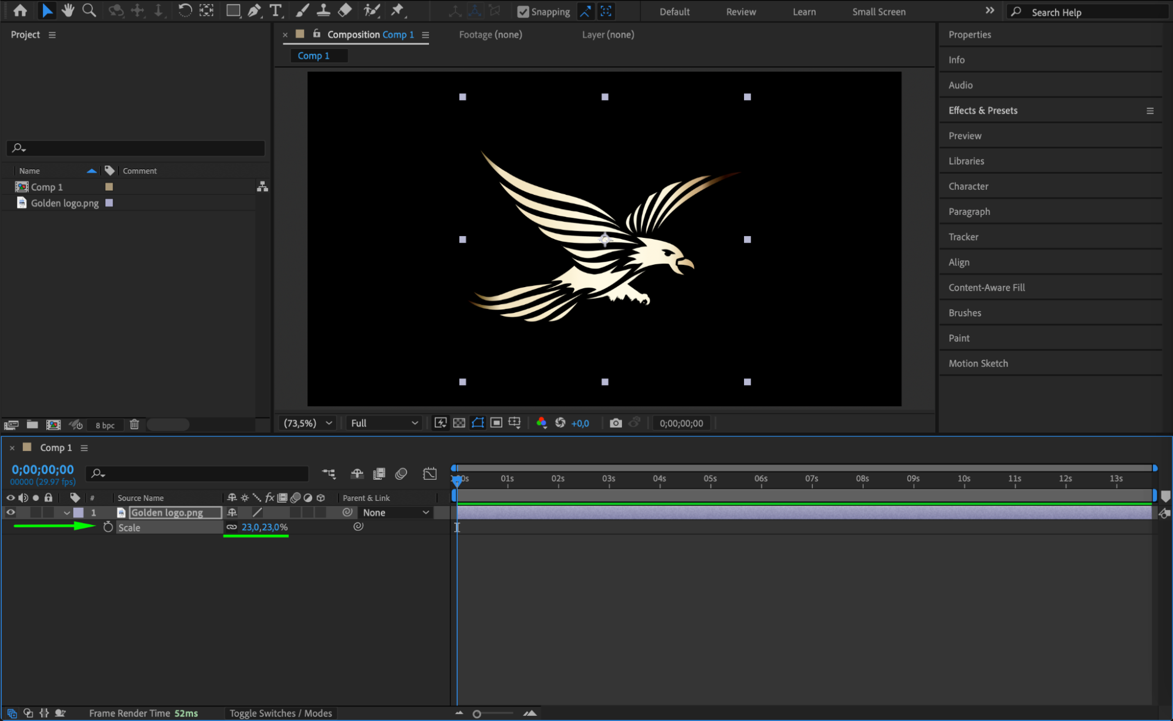Toggle the Snapping checkbox
Viewport: 1173px width, 721px height.
coord(523,12)
